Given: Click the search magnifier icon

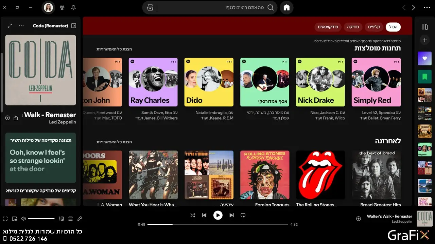Looking at the screenshot, I should 271,7.
